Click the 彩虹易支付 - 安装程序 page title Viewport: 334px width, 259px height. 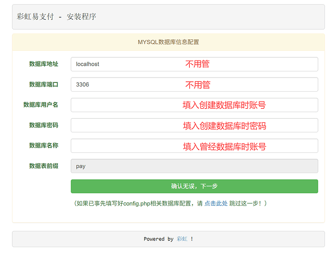tap(56, 17)
